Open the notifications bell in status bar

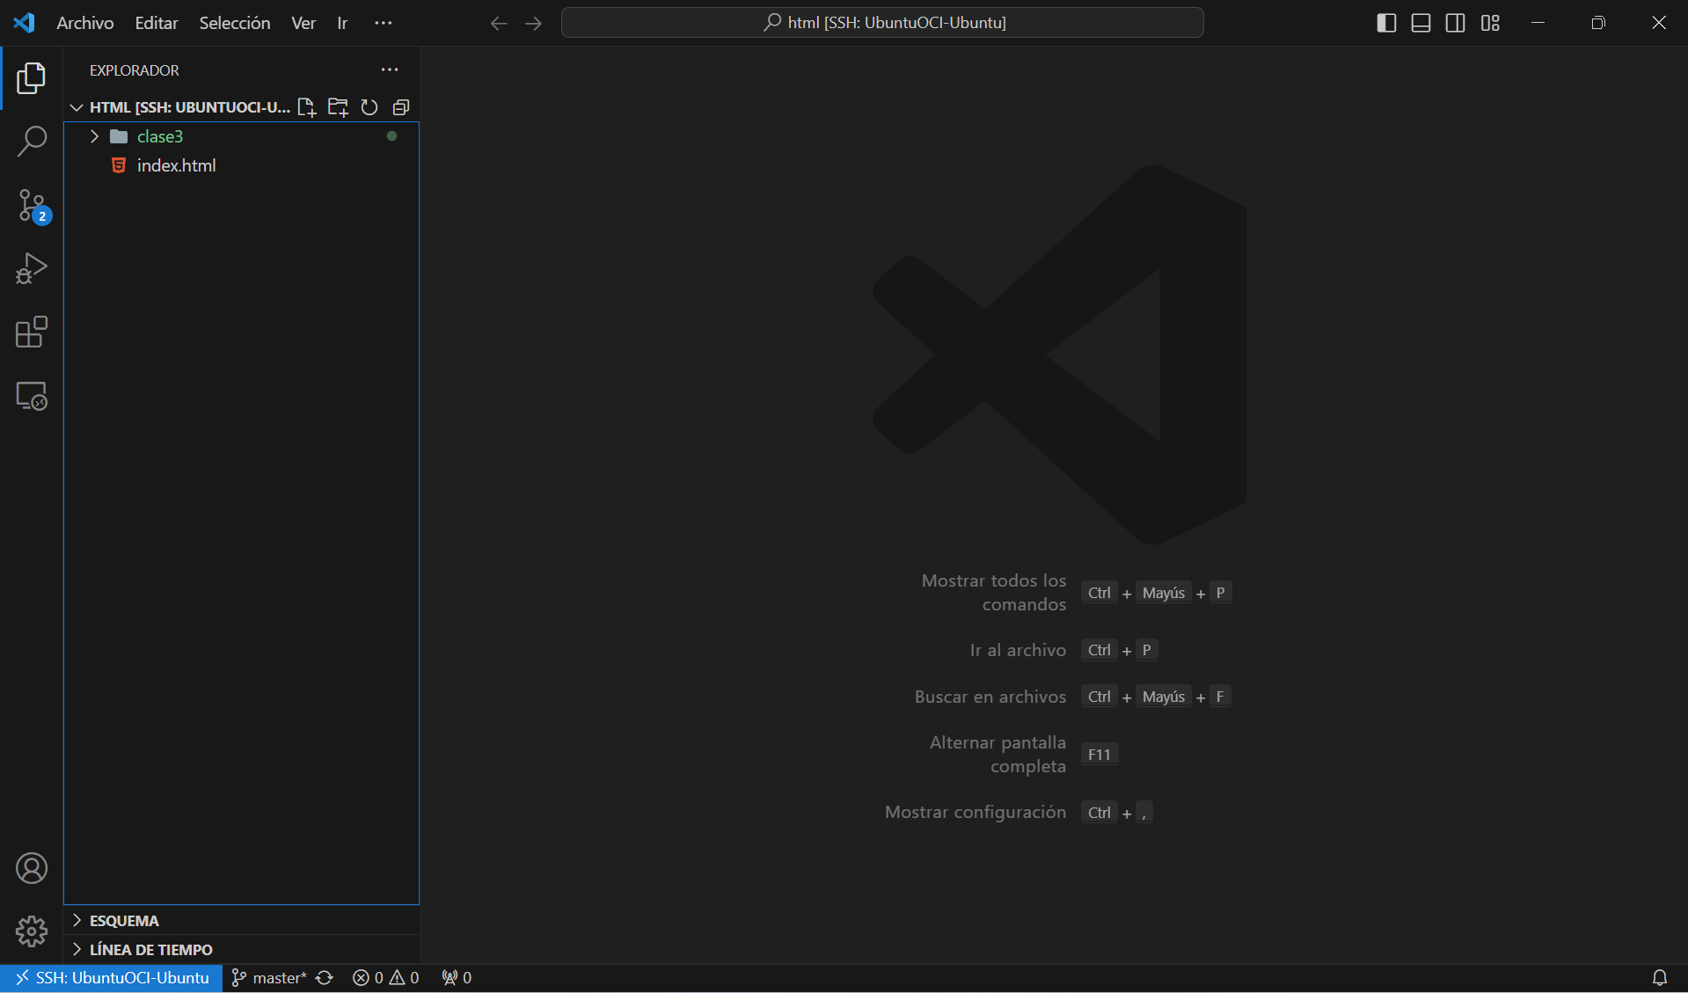pyautogui.click(x=1660, y=978)
